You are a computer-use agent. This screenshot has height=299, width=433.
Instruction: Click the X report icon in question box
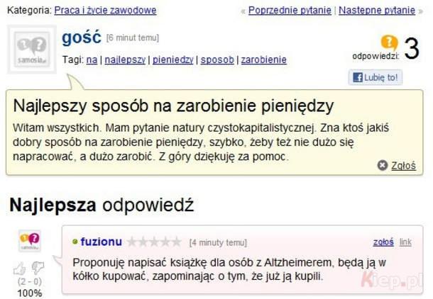[x=383, y=165]
